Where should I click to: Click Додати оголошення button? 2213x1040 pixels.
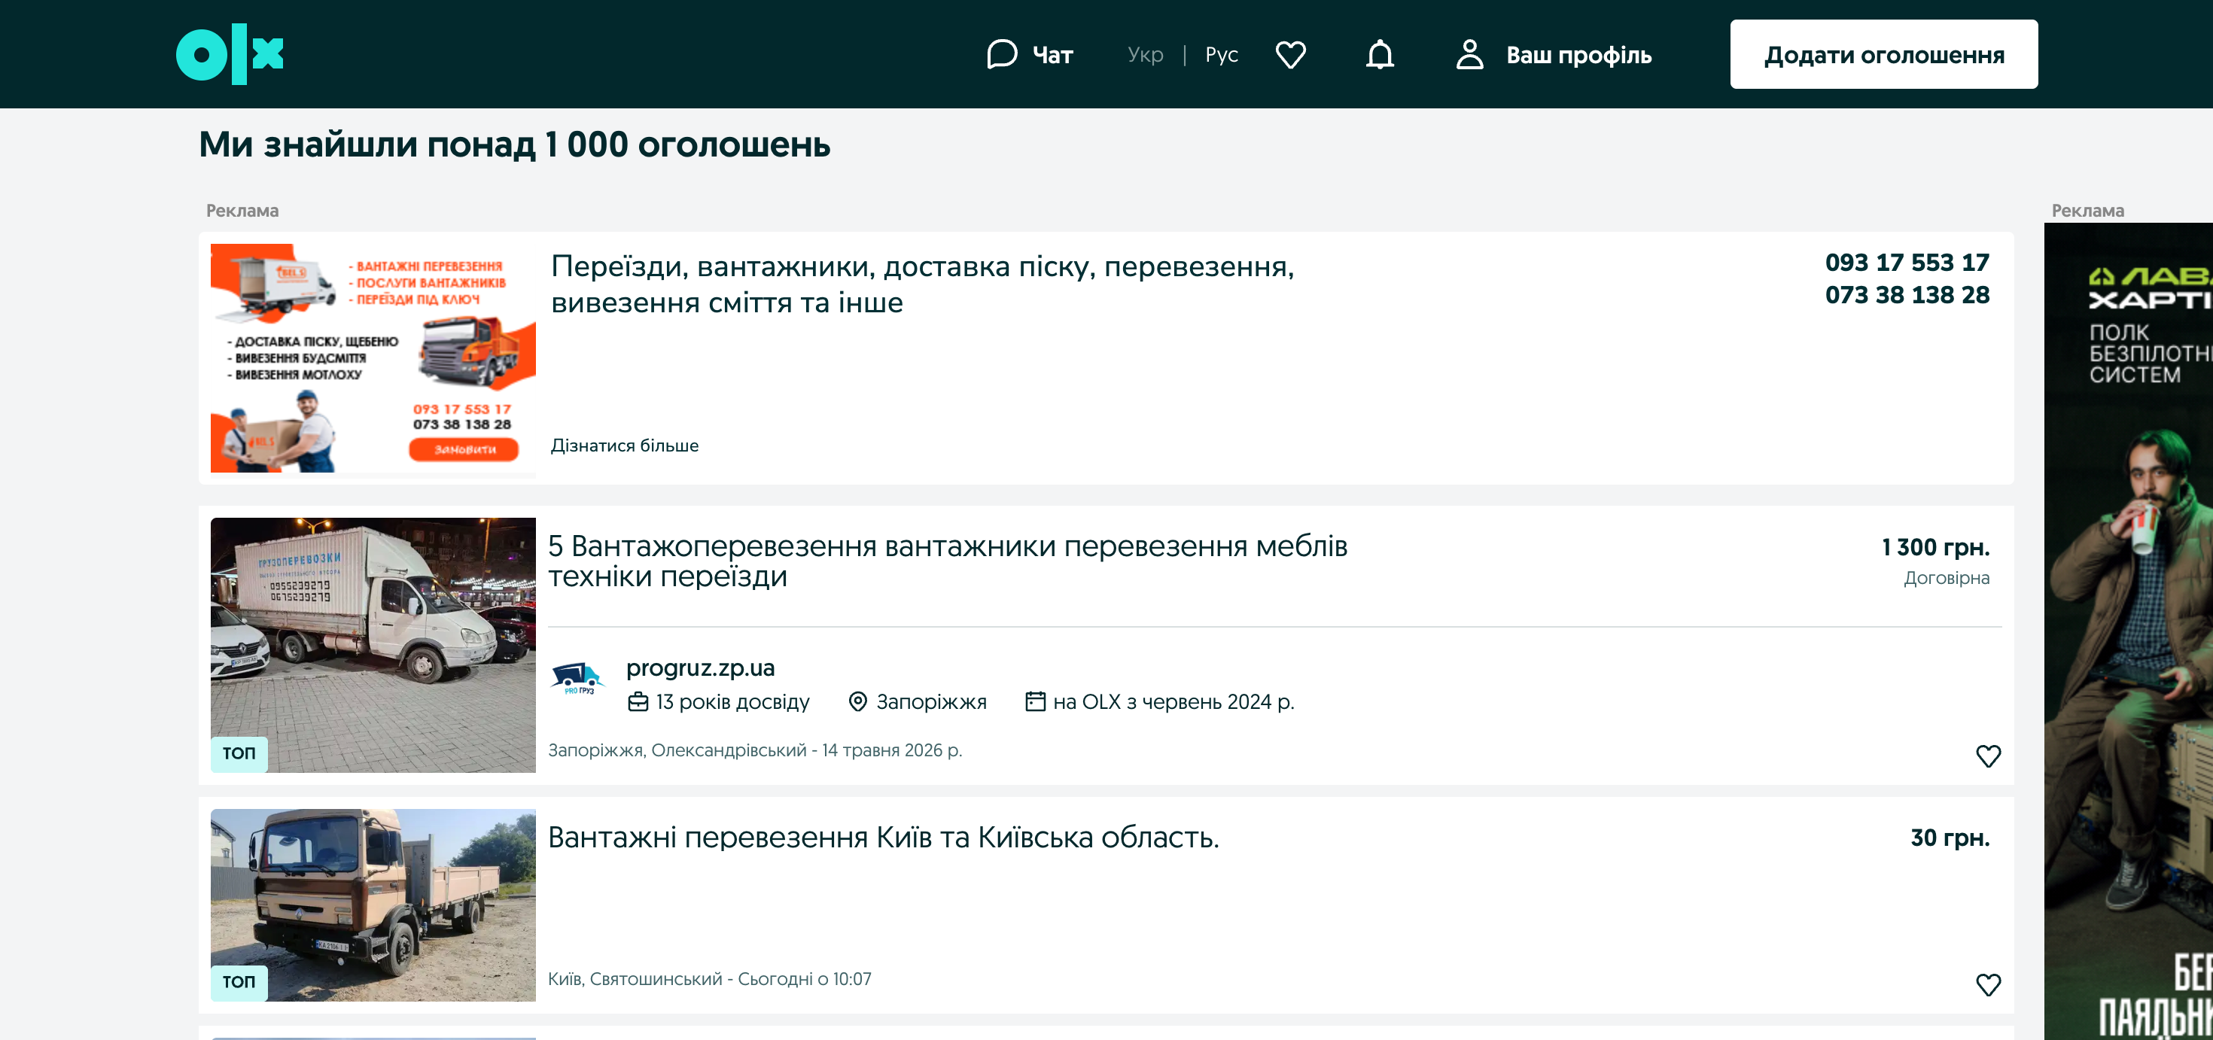[1883, 54]
